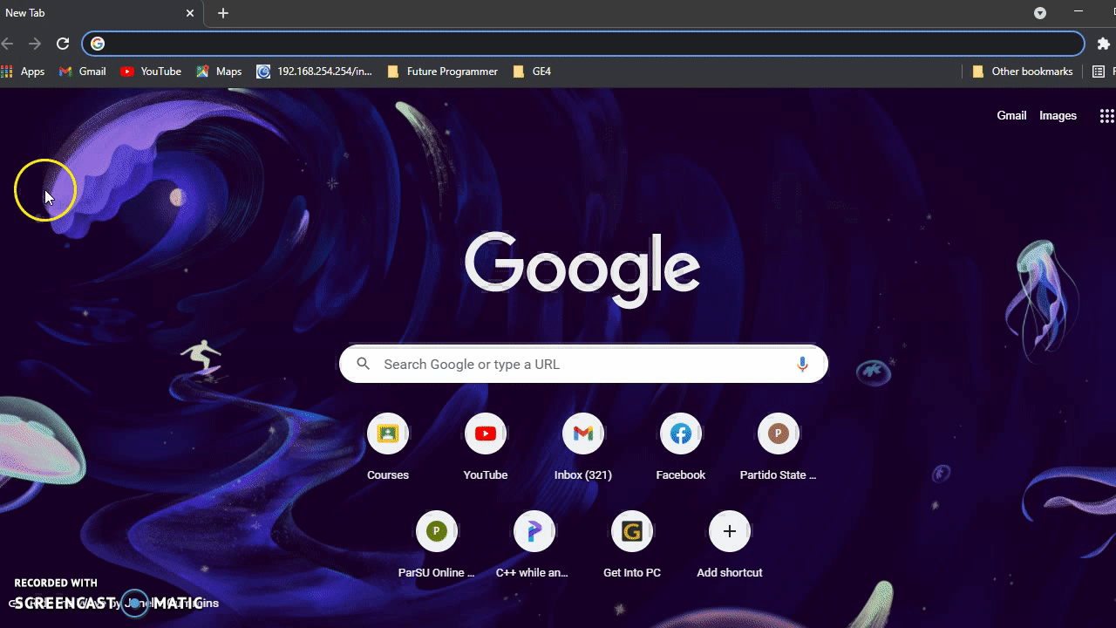Open a new tab with plus icon
This screenshot has height=628, width=1116.
point(223,13)
